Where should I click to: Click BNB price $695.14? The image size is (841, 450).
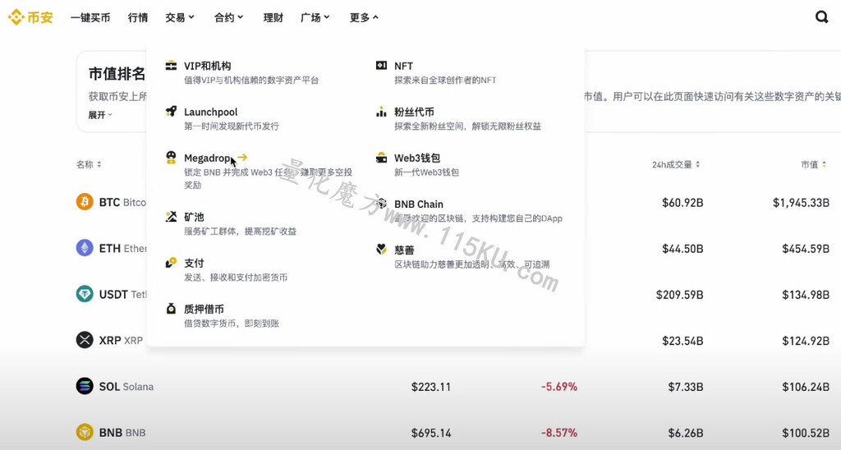tap(430, 433)
